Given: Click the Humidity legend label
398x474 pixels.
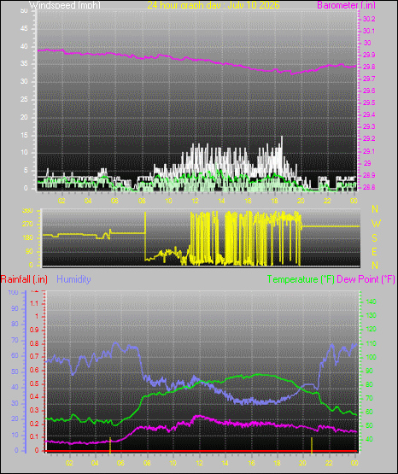Looking at the screenshot, I should click(73, 279).
